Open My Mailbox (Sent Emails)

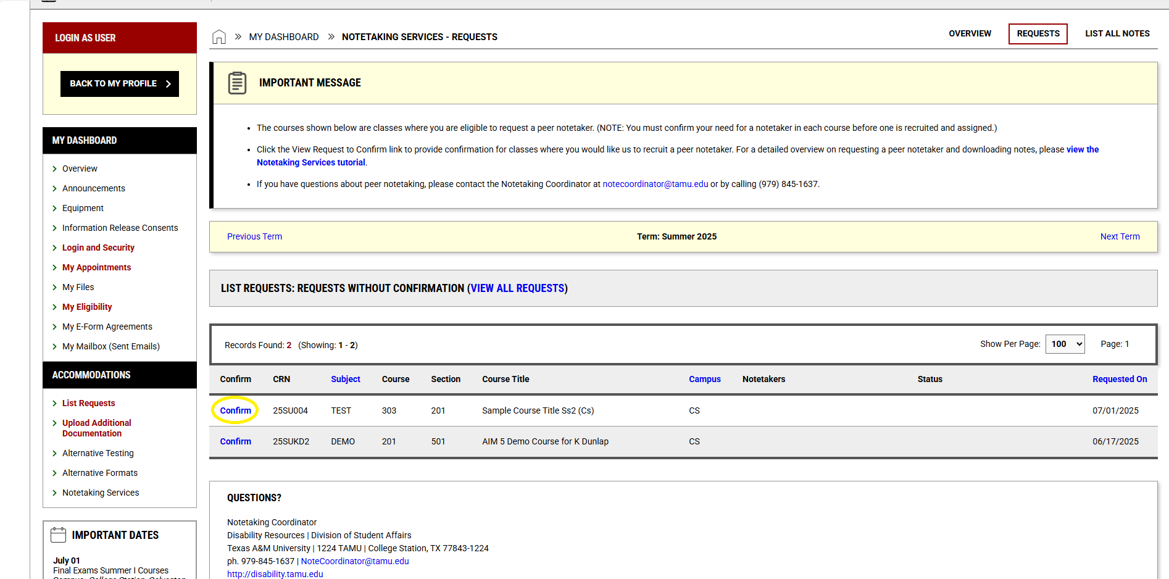click(111, 346)
